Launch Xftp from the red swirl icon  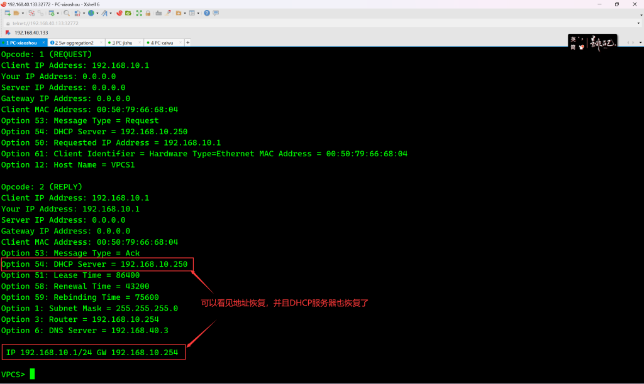(x=119, y=13)
